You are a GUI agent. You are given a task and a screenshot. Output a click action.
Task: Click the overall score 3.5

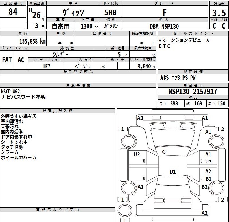click(219, 13)
